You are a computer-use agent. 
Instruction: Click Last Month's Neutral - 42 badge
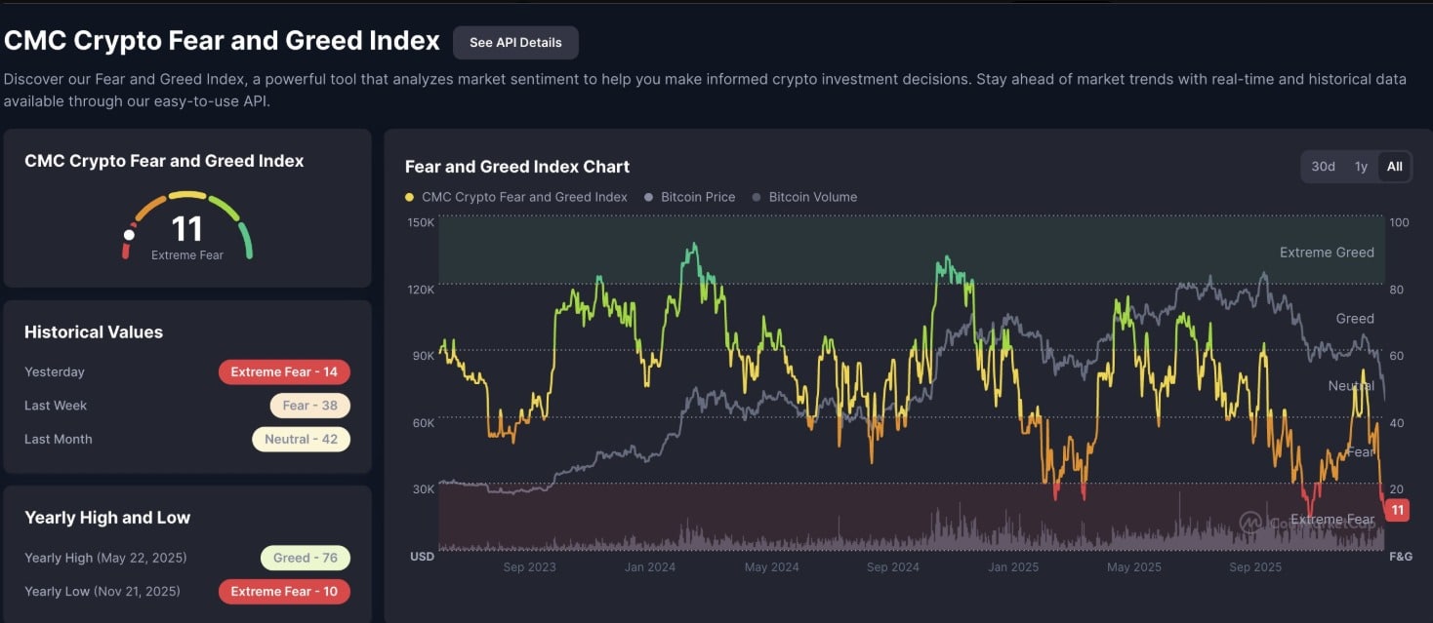301,440
